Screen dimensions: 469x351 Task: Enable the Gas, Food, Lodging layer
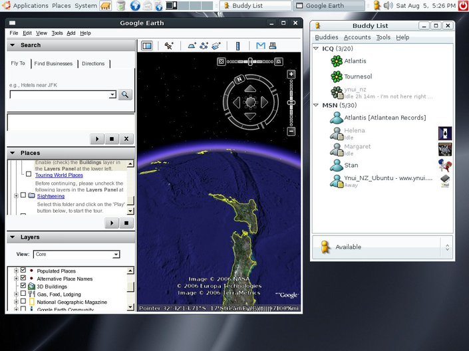pos(23,293)
